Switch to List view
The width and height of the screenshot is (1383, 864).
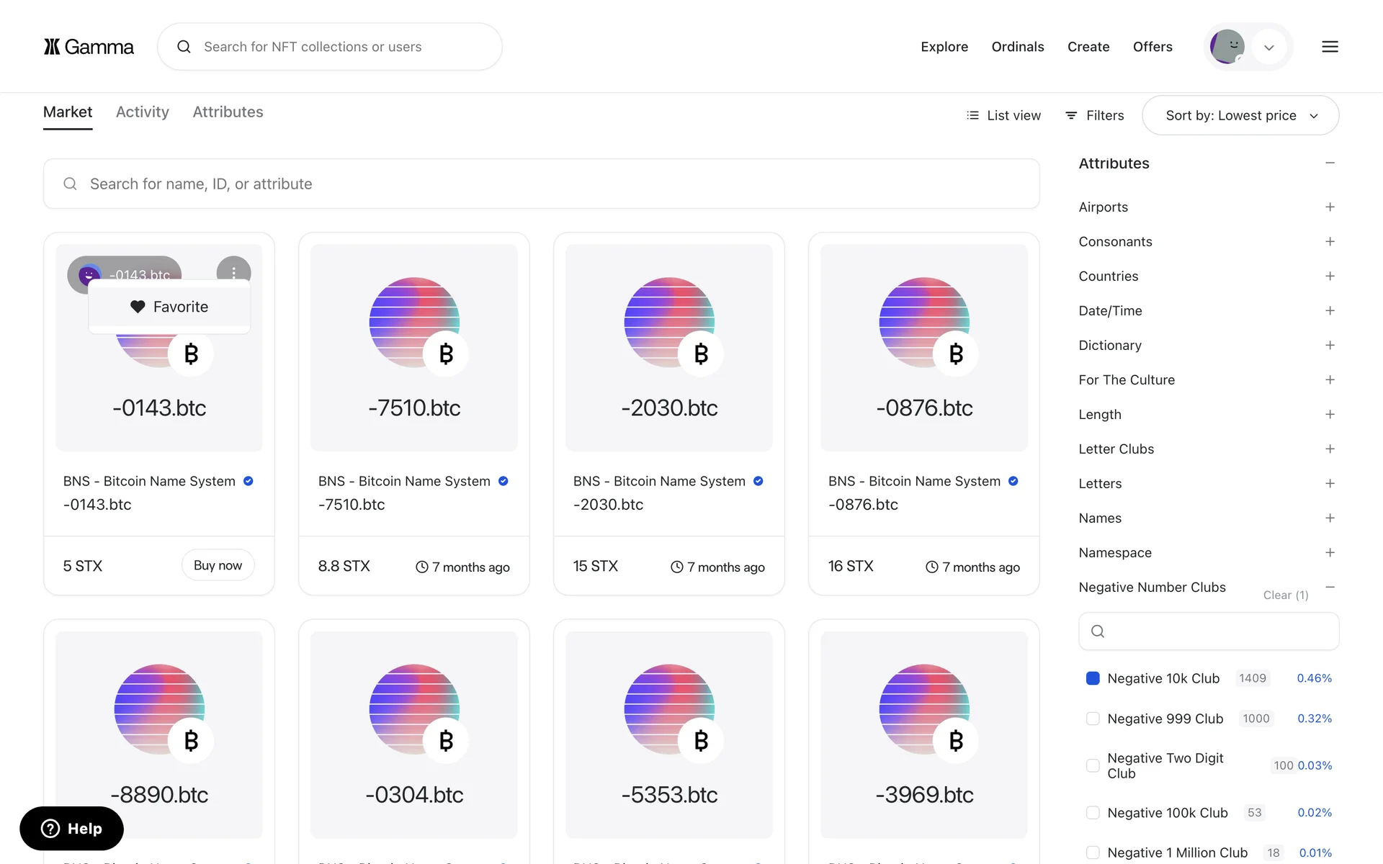[1003, 115]
